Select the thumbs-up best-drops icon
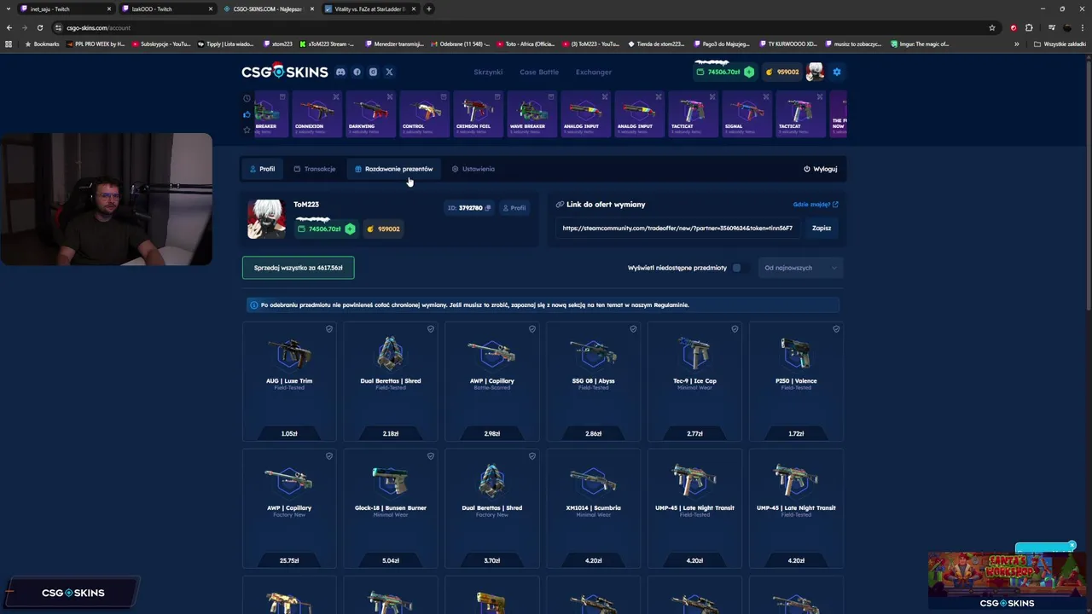The width and height of the screenshot is (1092, 614). [x=247, y=114]
